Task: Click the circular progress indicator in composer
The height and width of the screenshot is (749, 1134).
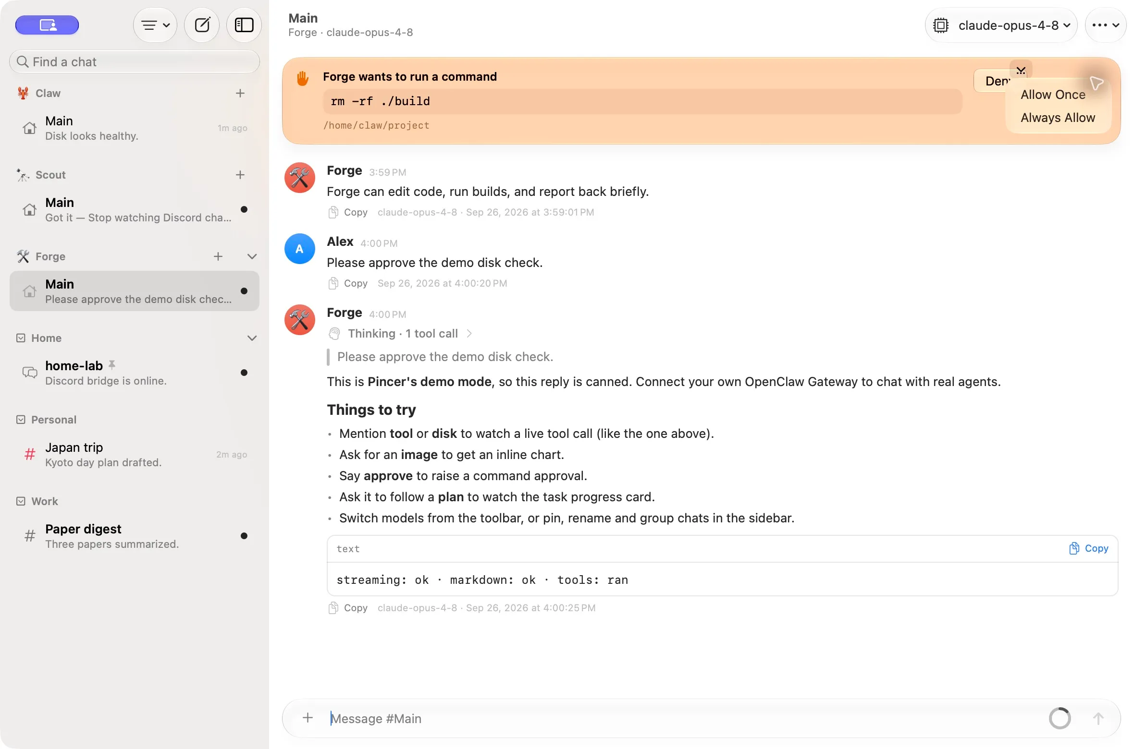Action: pyautogui.click(x=1060, y=719)
